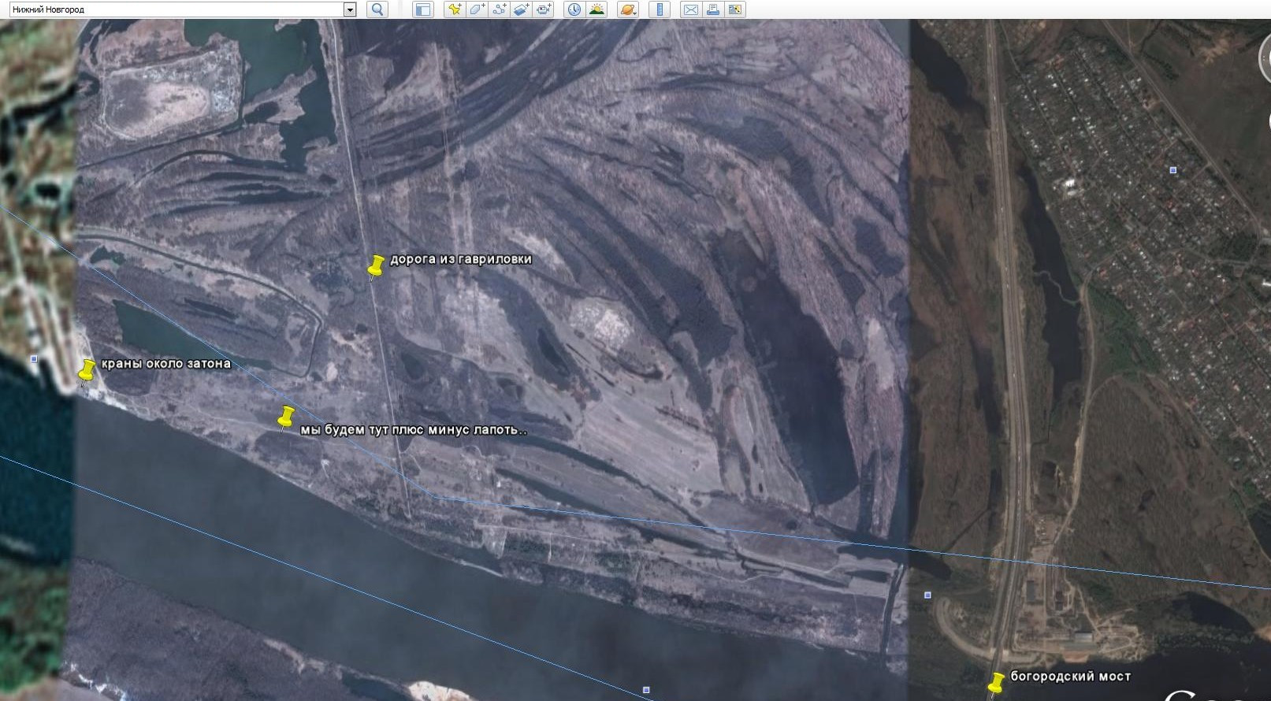The image size is (1271, 701).
Task: Click the search magnifier button
Action: point(377,9)
